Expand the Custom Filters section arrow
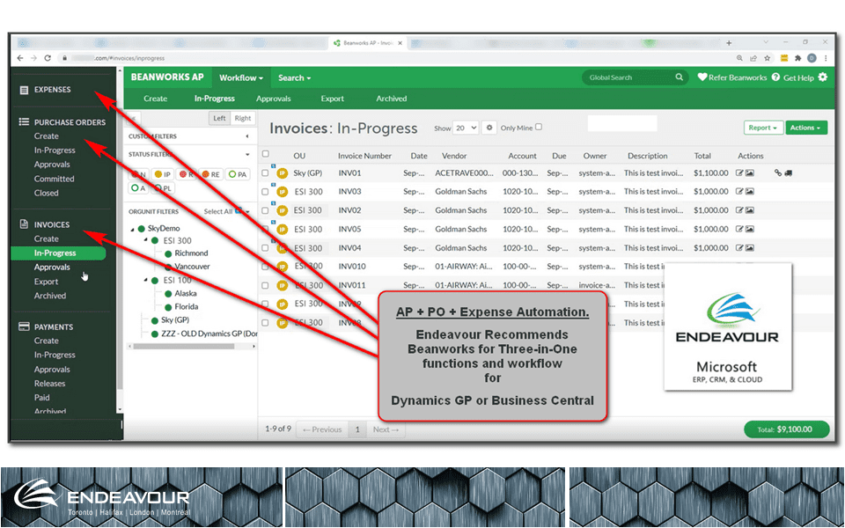This screenshot has height=528, width=845. coord(246,136)
